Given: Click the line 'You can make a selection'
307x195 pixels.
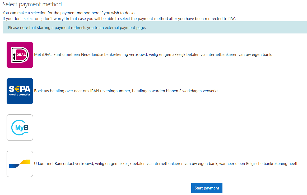Looking at the screenshot, I should [x=69, y=13].
